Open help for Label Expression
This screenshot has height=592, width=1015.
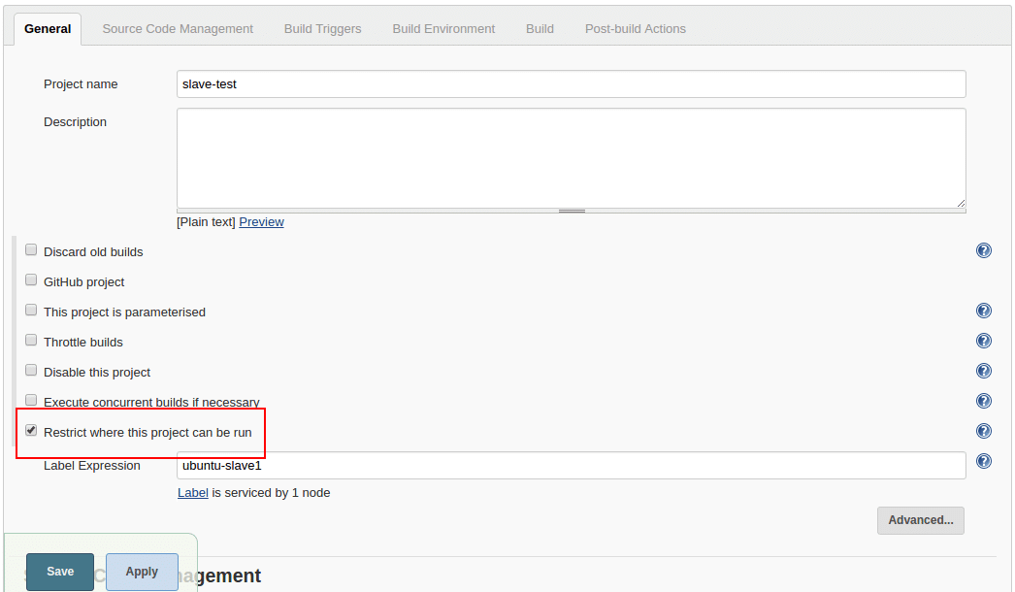983,461
